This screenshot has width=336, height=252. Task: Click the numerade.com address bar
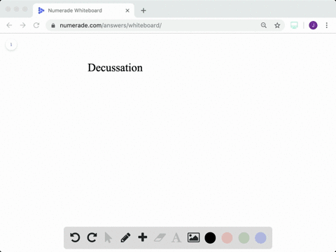coord(165,25)
